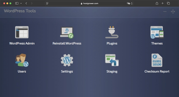Open the Safari Share button
The width and height of the screenshot is (179, 97).
point(157,3)
